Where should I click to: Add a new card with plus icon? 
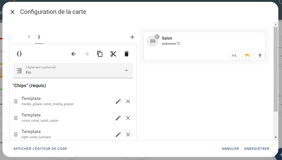132,37
